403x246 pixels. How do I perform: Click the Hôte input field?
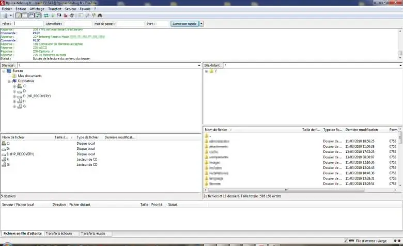(28, 24)
